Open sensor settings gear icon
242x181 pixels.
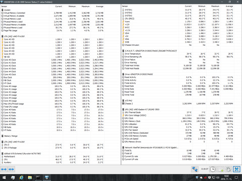pos(228,169)
